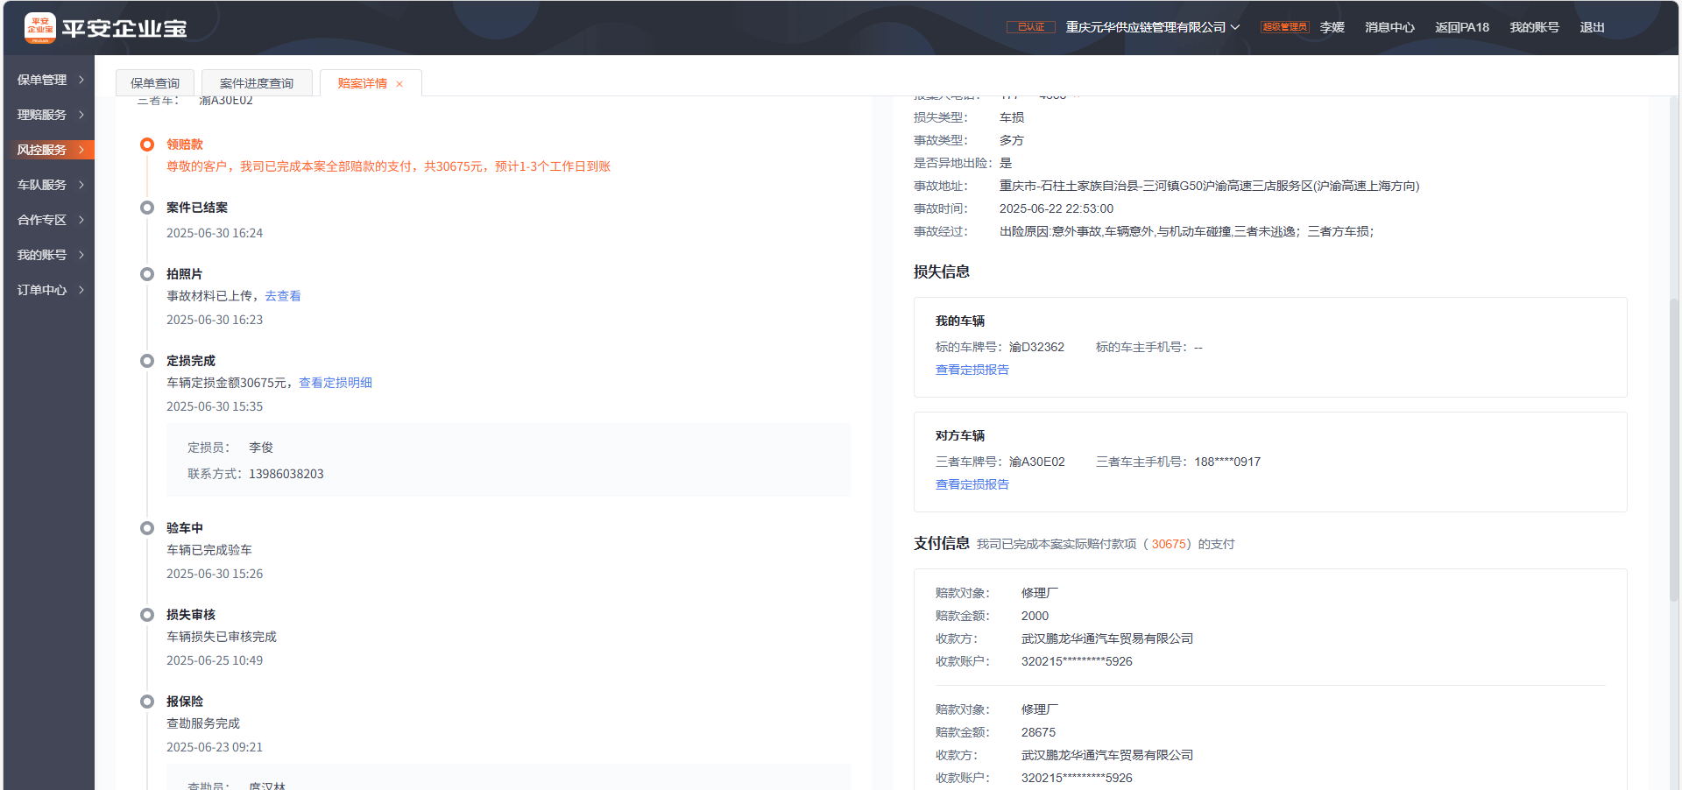The image size is (1682, 790).
Task: Switch to the 保单查询 tab
Action: point(155,83)
